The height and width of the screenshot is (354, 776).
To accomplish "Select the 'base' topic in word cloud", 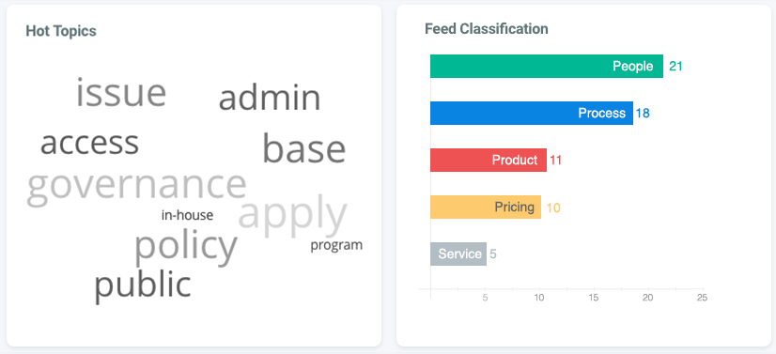I will coord(303,148).
